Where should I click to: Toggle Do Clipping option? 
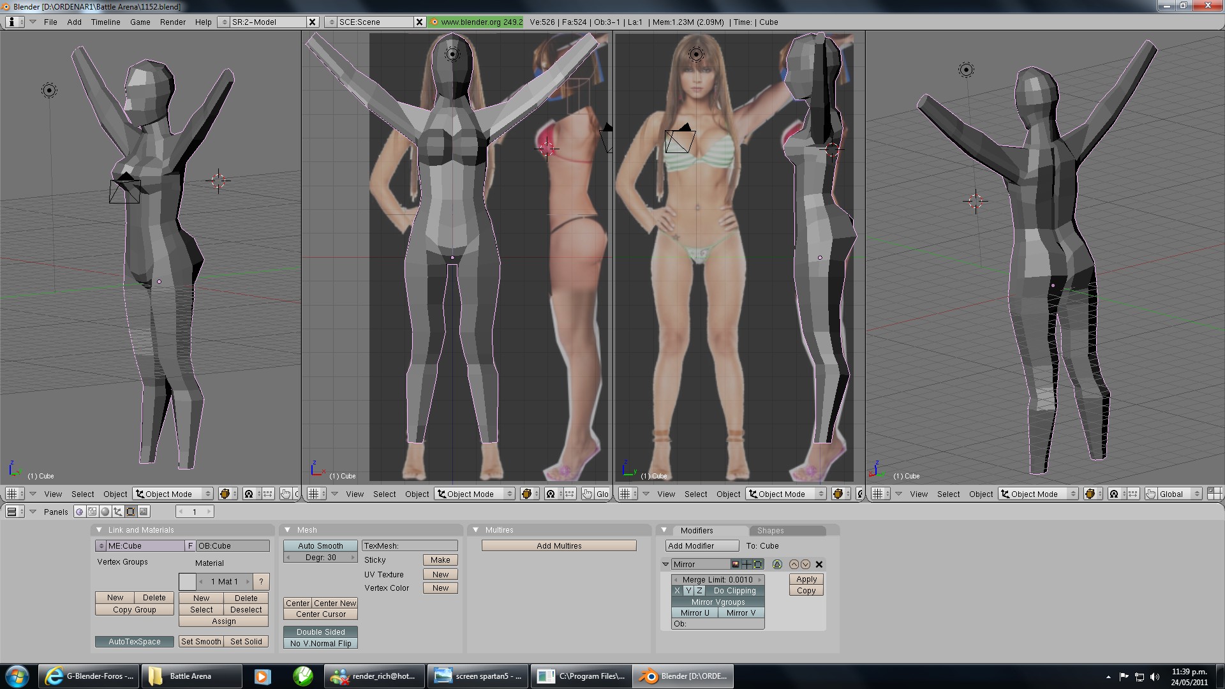click(x=734, y=591)
